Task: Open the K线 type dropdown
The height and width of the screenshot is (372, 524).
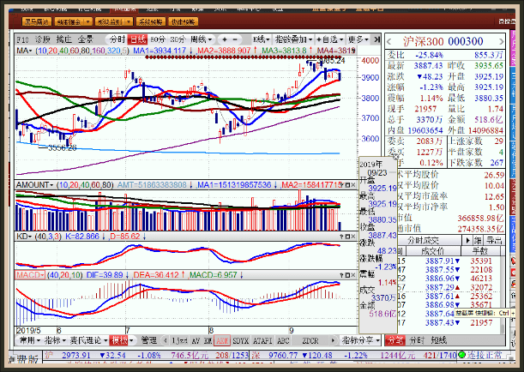Action: (262, 39)
